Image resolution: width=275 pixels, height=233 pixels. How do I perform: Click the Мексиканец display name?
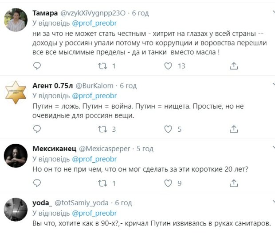click(x=53, y=148)
